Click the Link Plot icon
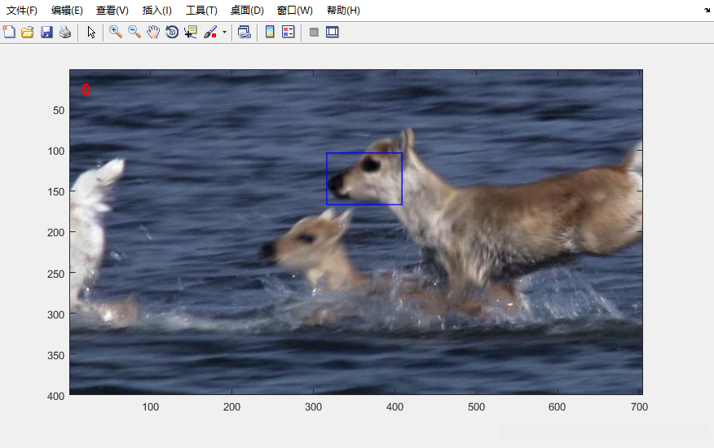714x448 pixels. point(244,33)
